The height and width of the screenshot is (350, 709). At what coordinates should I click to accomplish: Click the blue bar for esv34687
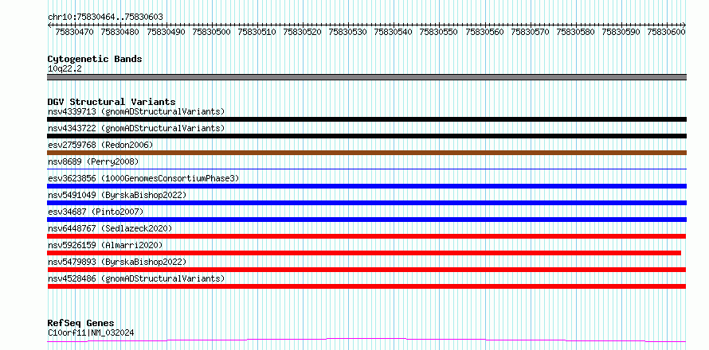[x=366, y=220]
